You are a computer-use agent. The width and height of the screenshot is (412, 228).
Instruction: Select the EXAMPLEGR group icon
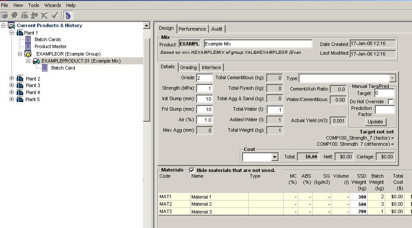[x=28, y=54]
